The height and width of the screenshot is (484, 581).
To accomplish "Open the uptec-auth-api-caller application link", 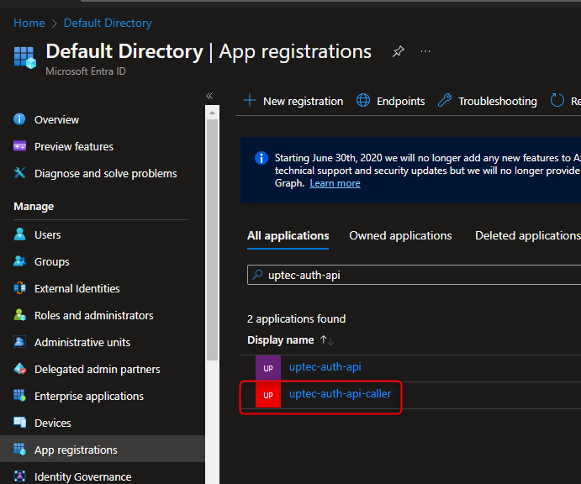I will (340, 394).
